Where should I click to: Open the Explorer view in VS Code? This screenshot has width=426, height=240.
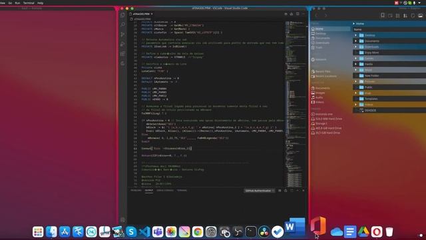pyautogui.click(x=122, y=15)
